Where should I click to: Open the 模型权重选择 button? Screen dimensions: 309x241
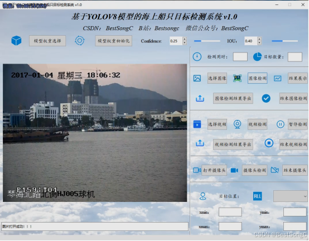pos(47,41)
